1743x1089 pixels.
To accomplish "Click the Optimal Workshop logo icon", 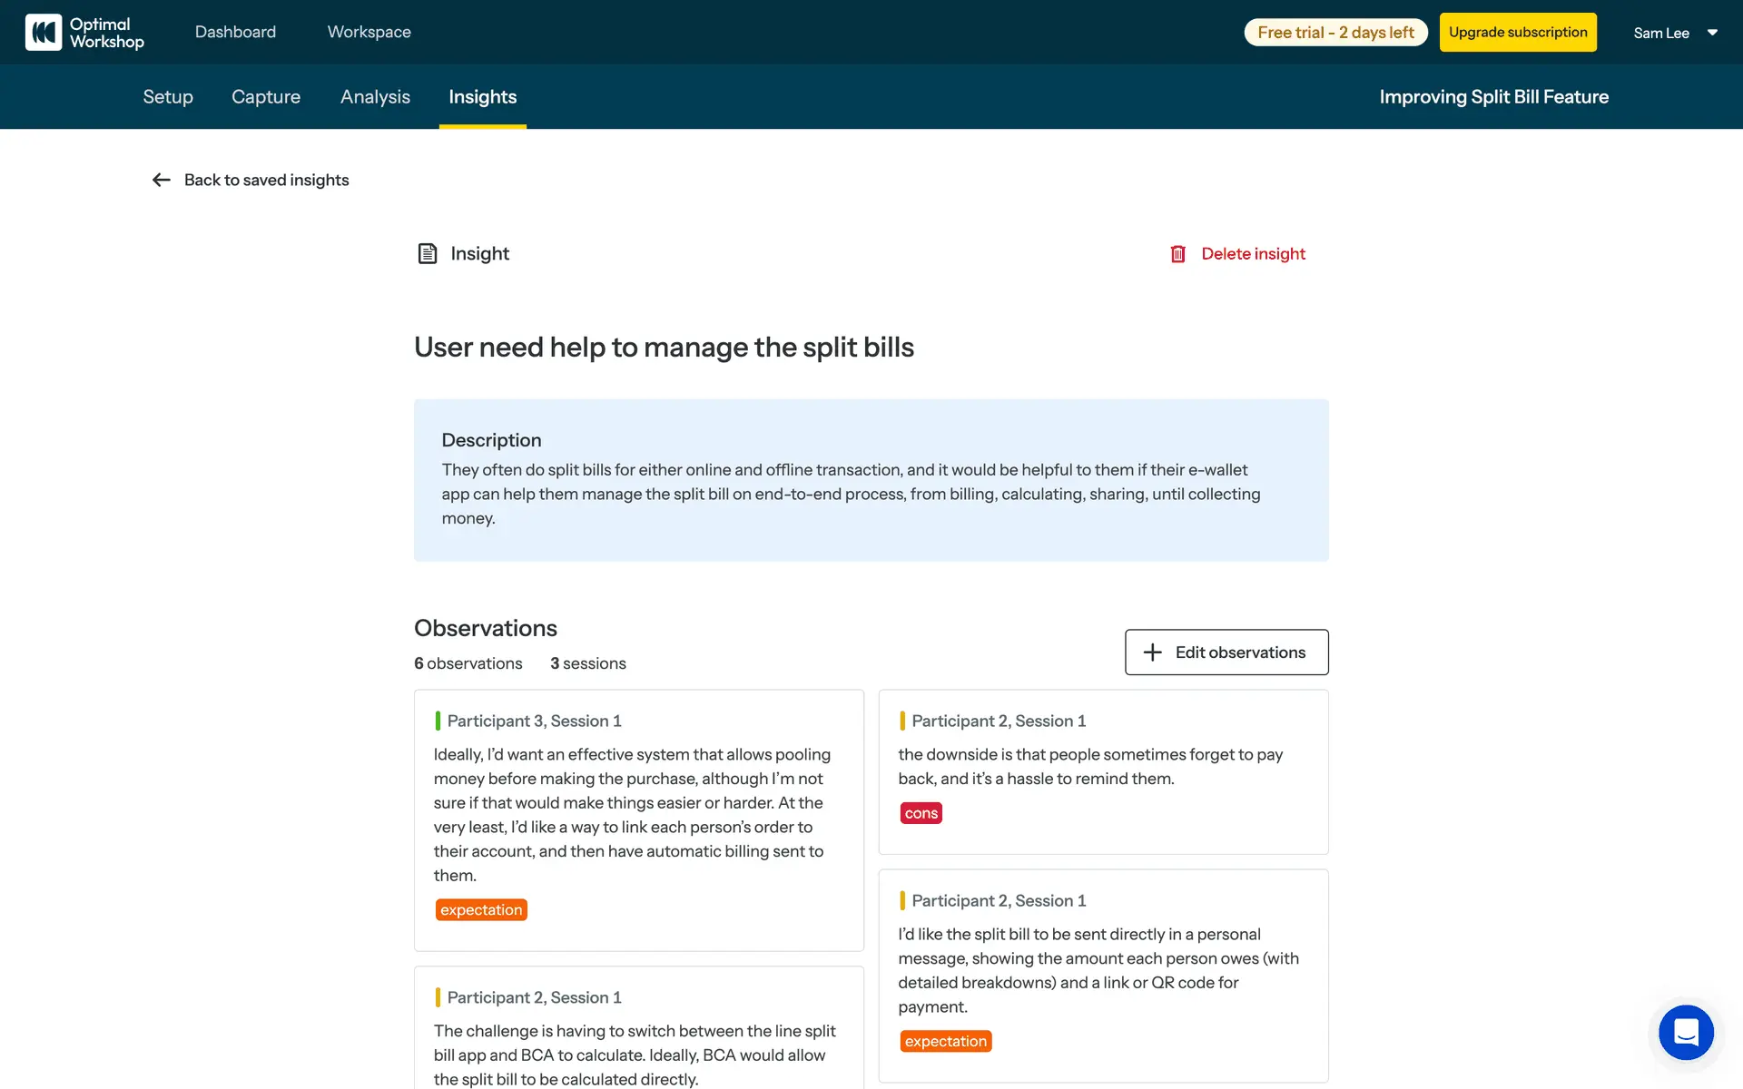I will (x=43, y=33).
